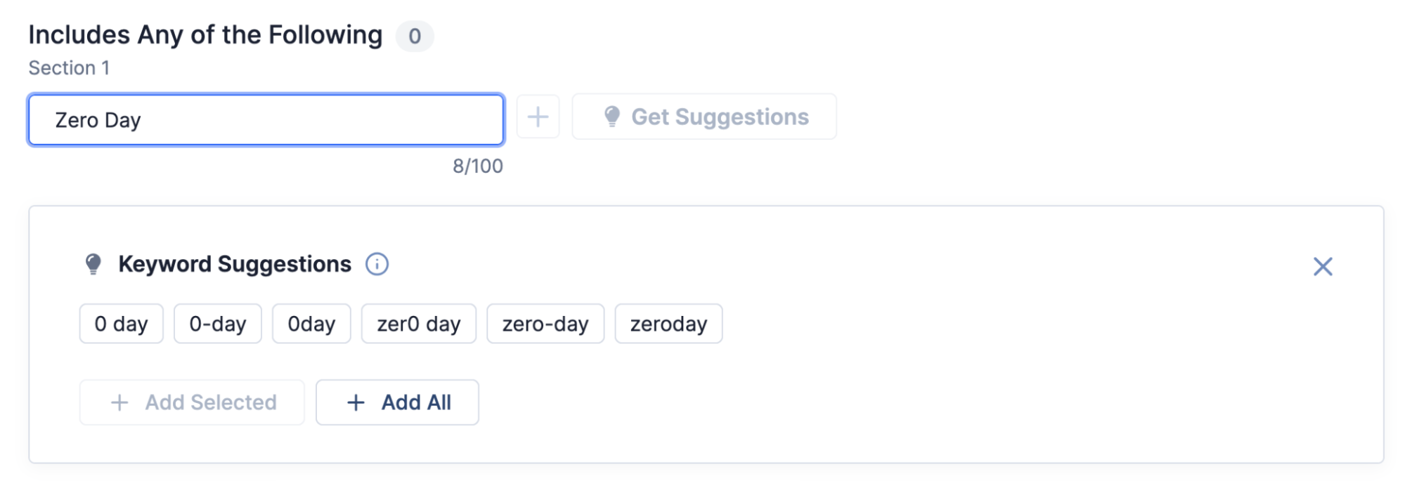Click the "Section 1" label
1405x481 pixels.
tap(69, 68)
